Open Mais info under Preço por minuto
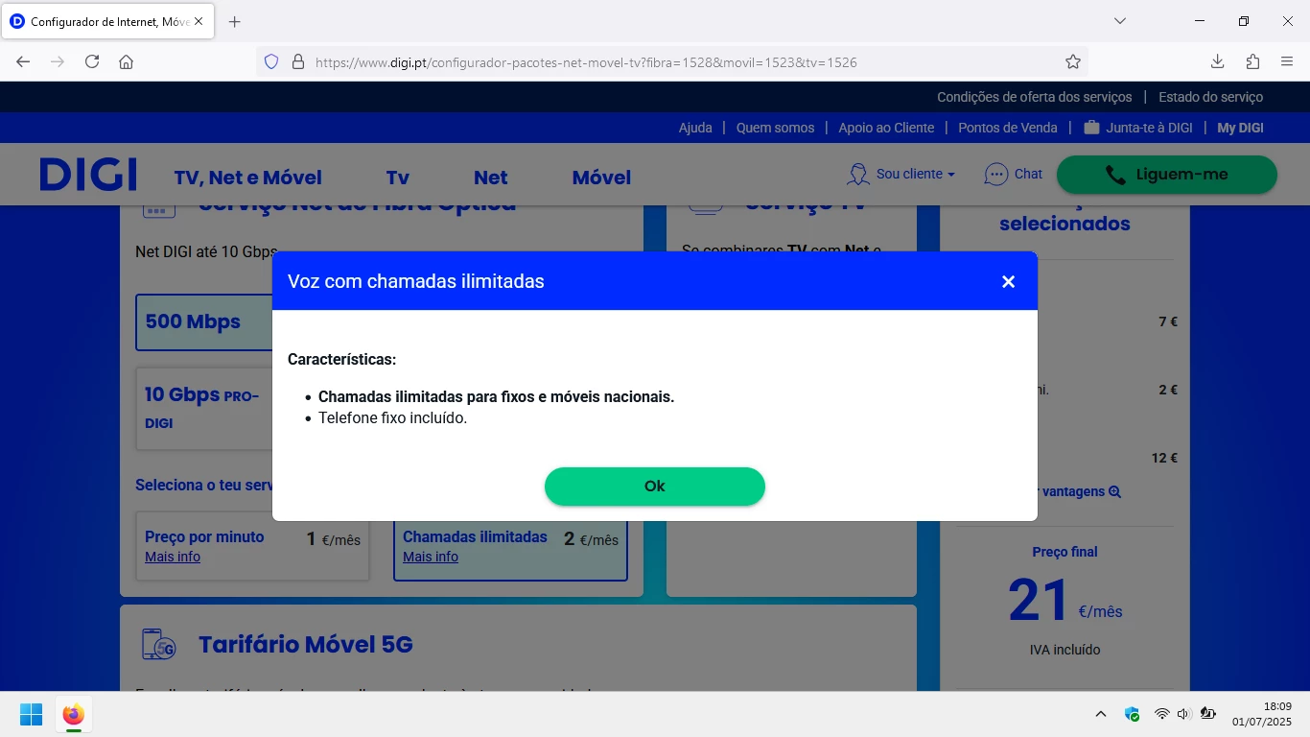Screen dimensions: 1310x737 click(x=173, y=557)
